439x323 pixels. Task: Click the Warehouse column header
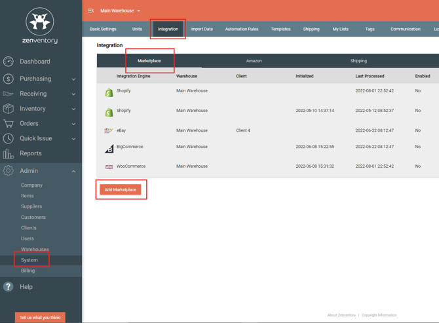coord(187,76)
